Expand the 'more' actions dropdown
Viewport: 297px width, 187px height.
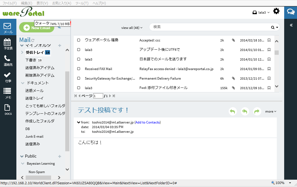(271, 111)
